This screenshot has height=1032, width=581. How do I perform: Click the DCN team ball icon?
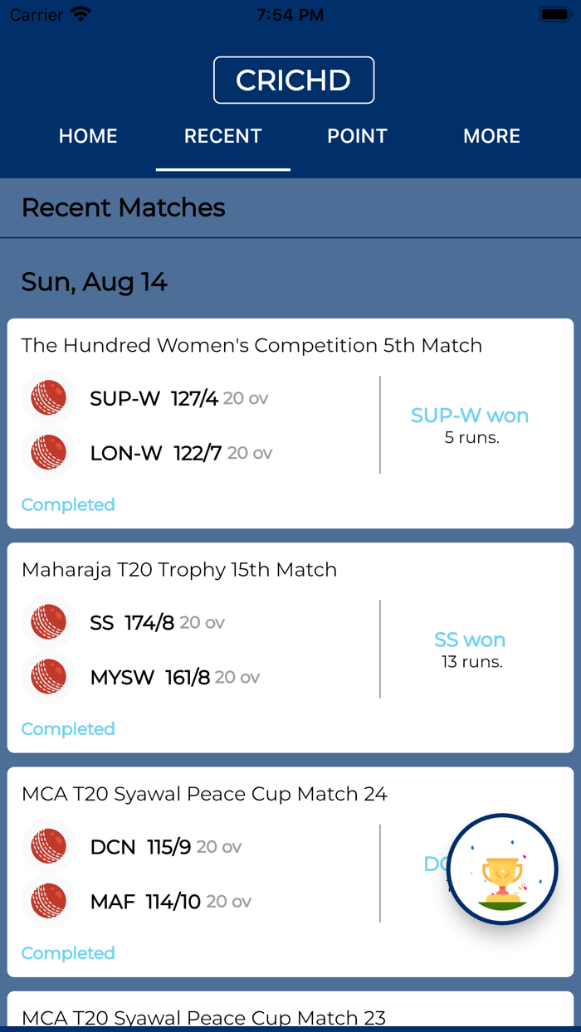47,845
